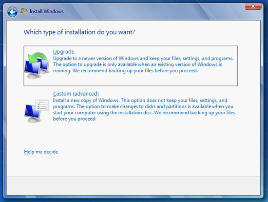Click the Install Windows title text

pos(46,12)
